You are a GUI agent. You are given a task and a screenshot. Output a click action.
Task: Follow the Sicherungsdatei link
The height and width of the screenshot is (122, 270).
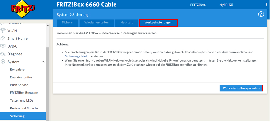[76, 56]
